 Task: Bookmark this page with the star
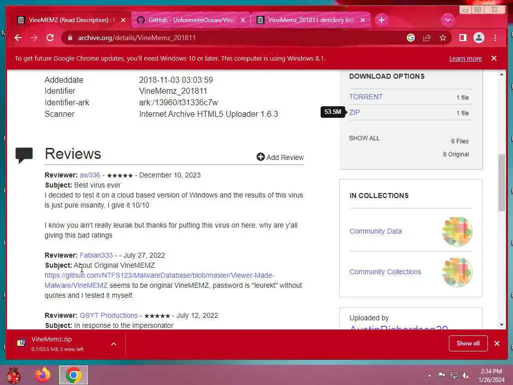click(x=443, y=38)
